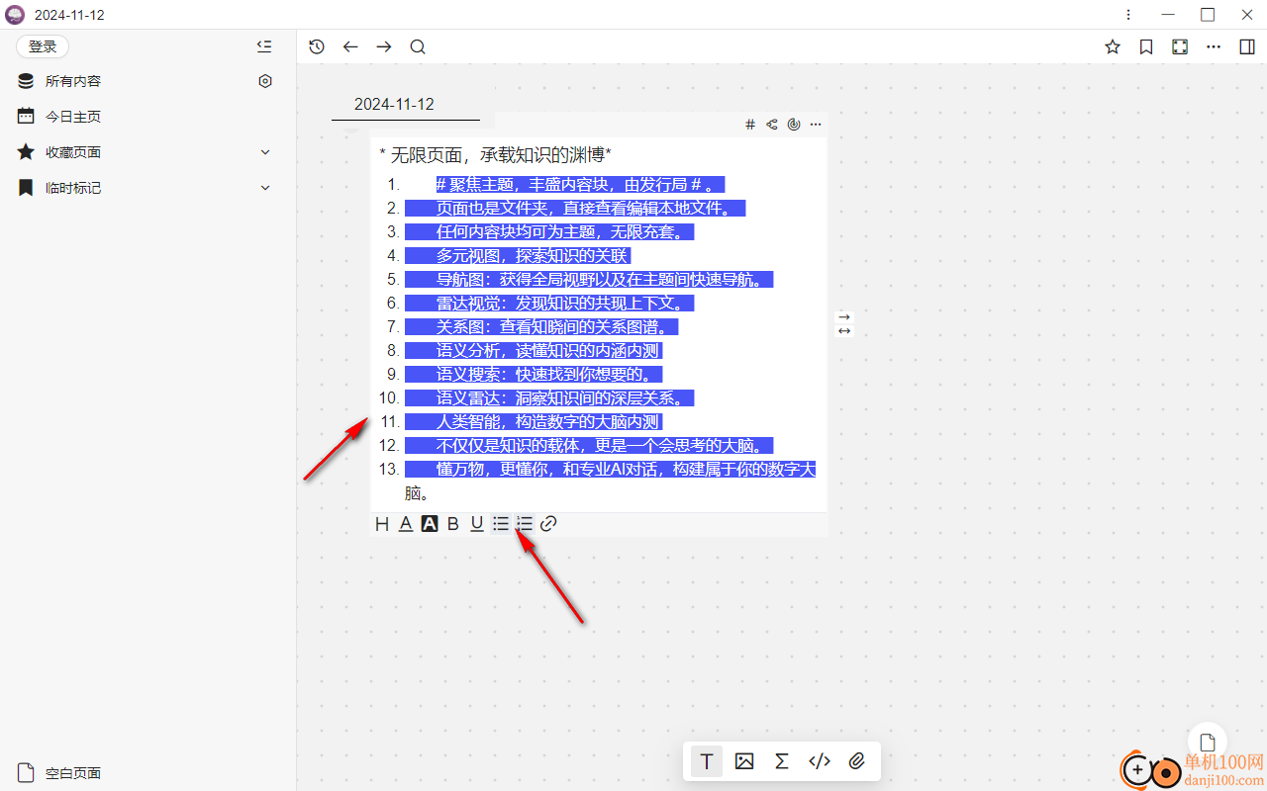Collapse the left sidebar panel
Screen dimensions: 1267x791
[263, 46]
